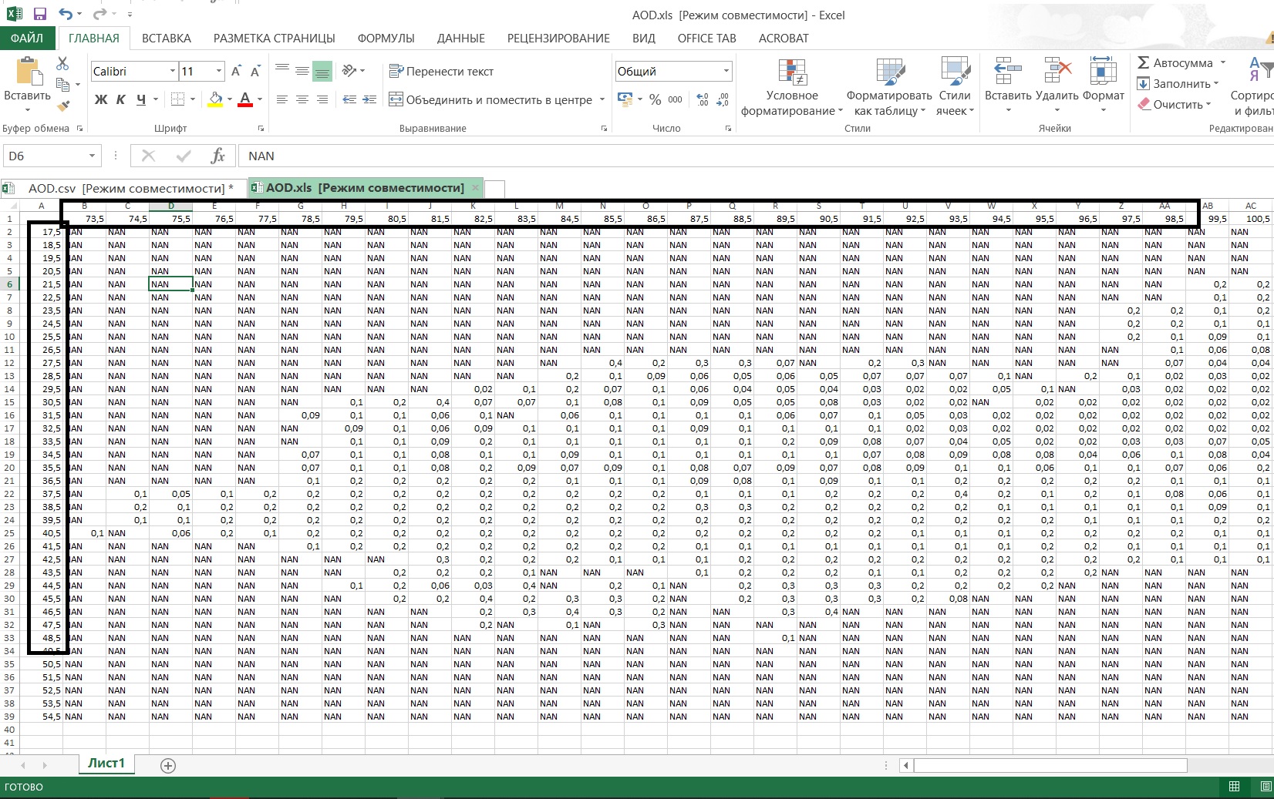Save the workbook with the floppy disk icon

[x=39, y=15]
